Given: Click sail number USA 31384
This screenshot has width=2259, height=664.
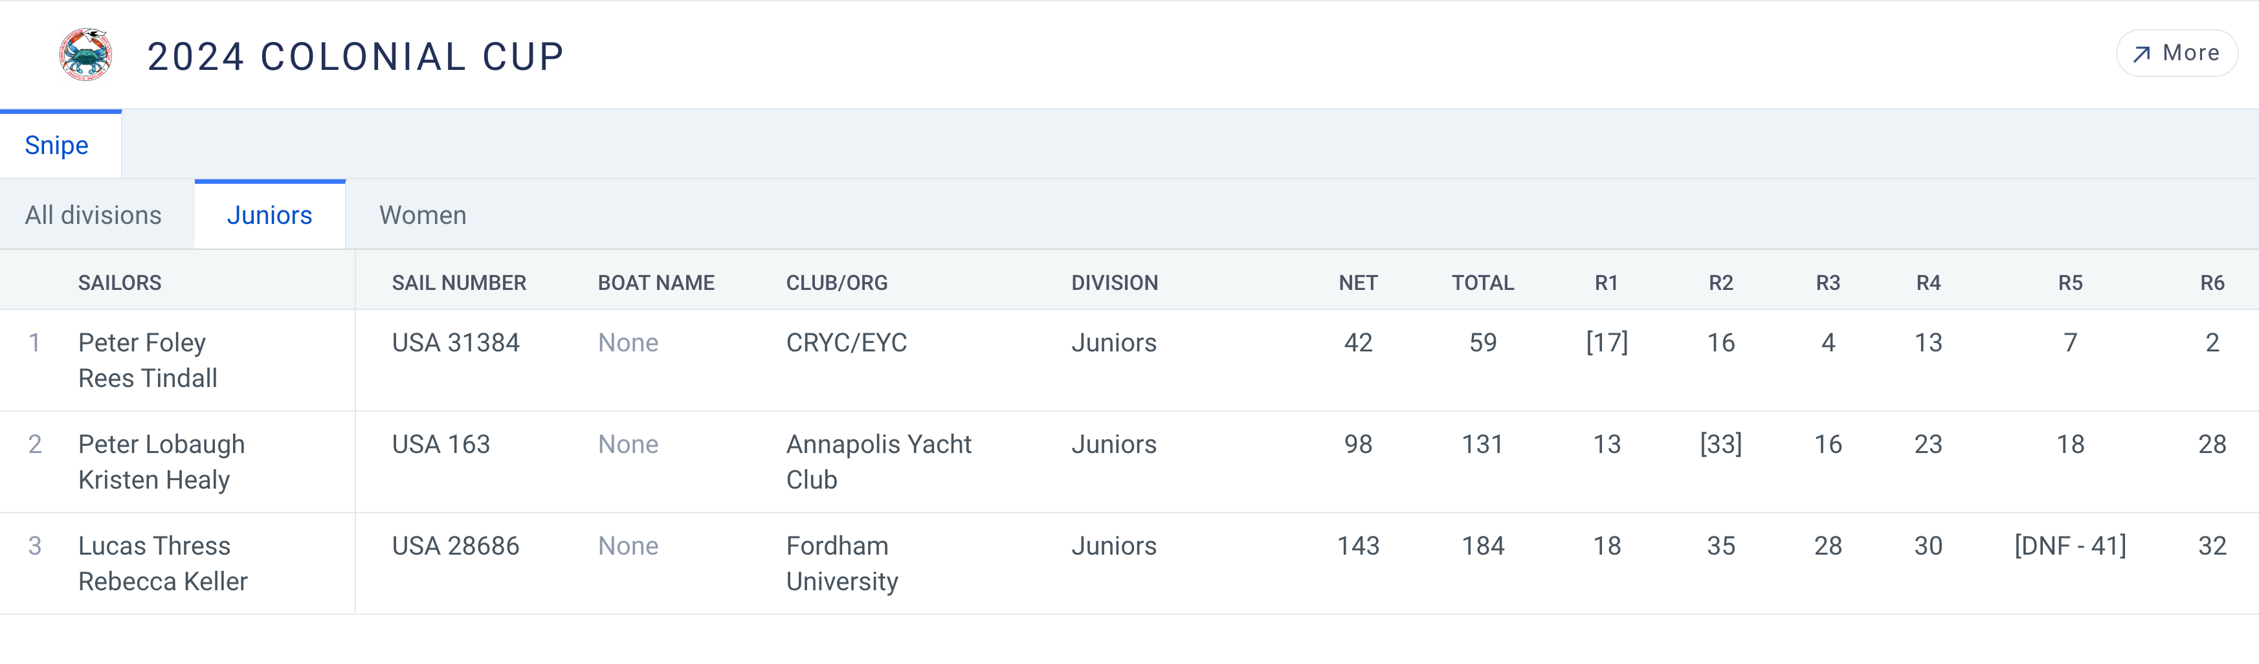Looking at the screenshot, I should pos(456,343).
